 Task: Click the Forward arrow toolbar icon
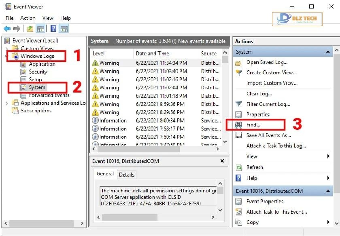17,29
